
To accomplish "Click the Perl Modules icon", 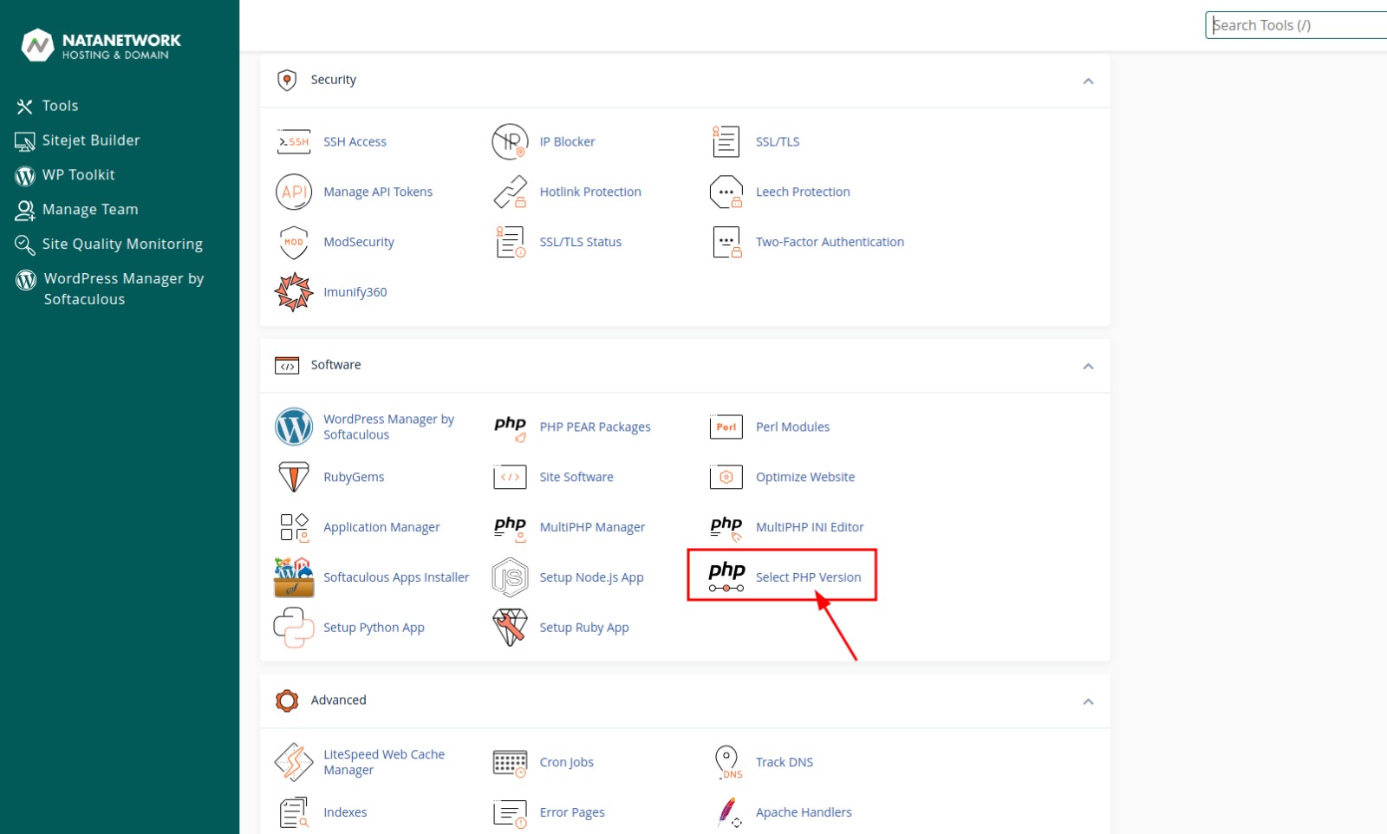I will (x=726, y=427).
